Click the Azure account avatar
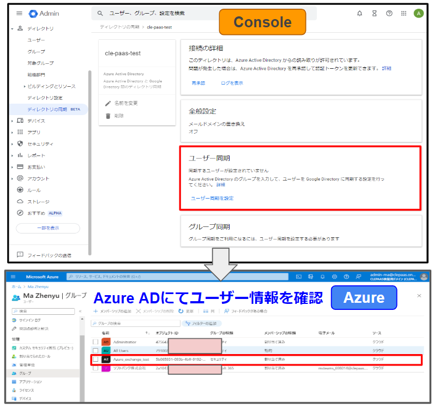This screenshot has height=407, width=433. 424,277
